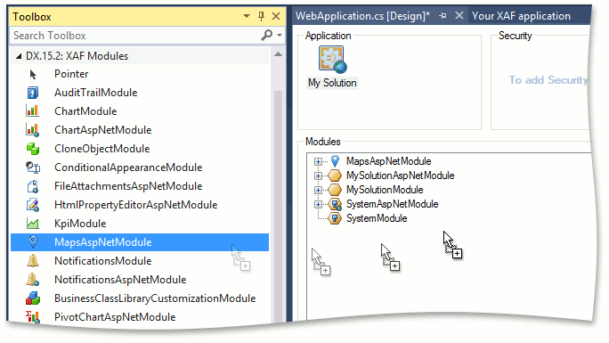Click the KpiModule line chart icon
This screenshot has width=609, height=343.
point(33,224)
